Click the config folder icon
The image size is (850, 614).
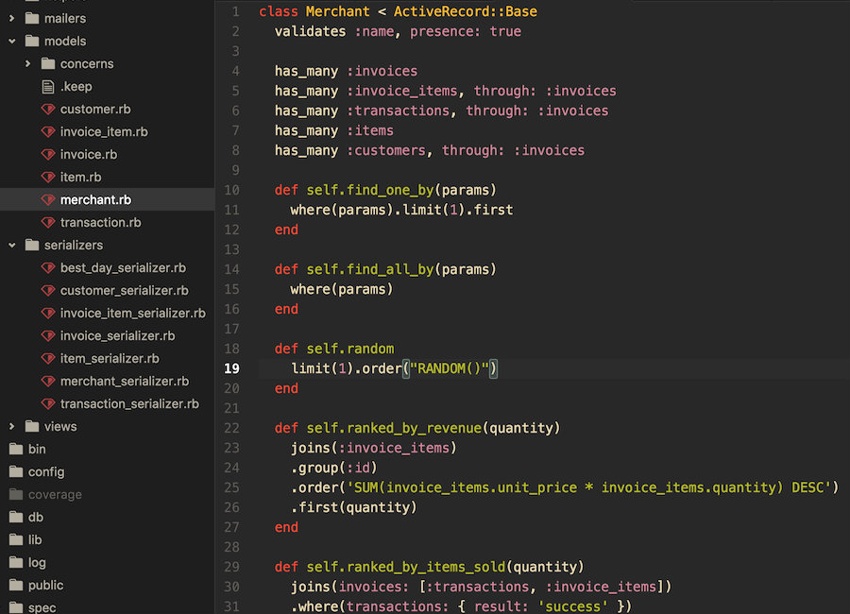[x=16, y=472]
